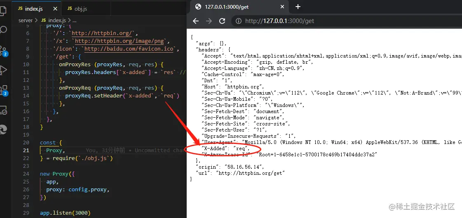This screenshot has height=218, width=462.
Task: Click 'app.listen(3000)' on line 29
Action: pyautogui.click(x=65, y=213)
